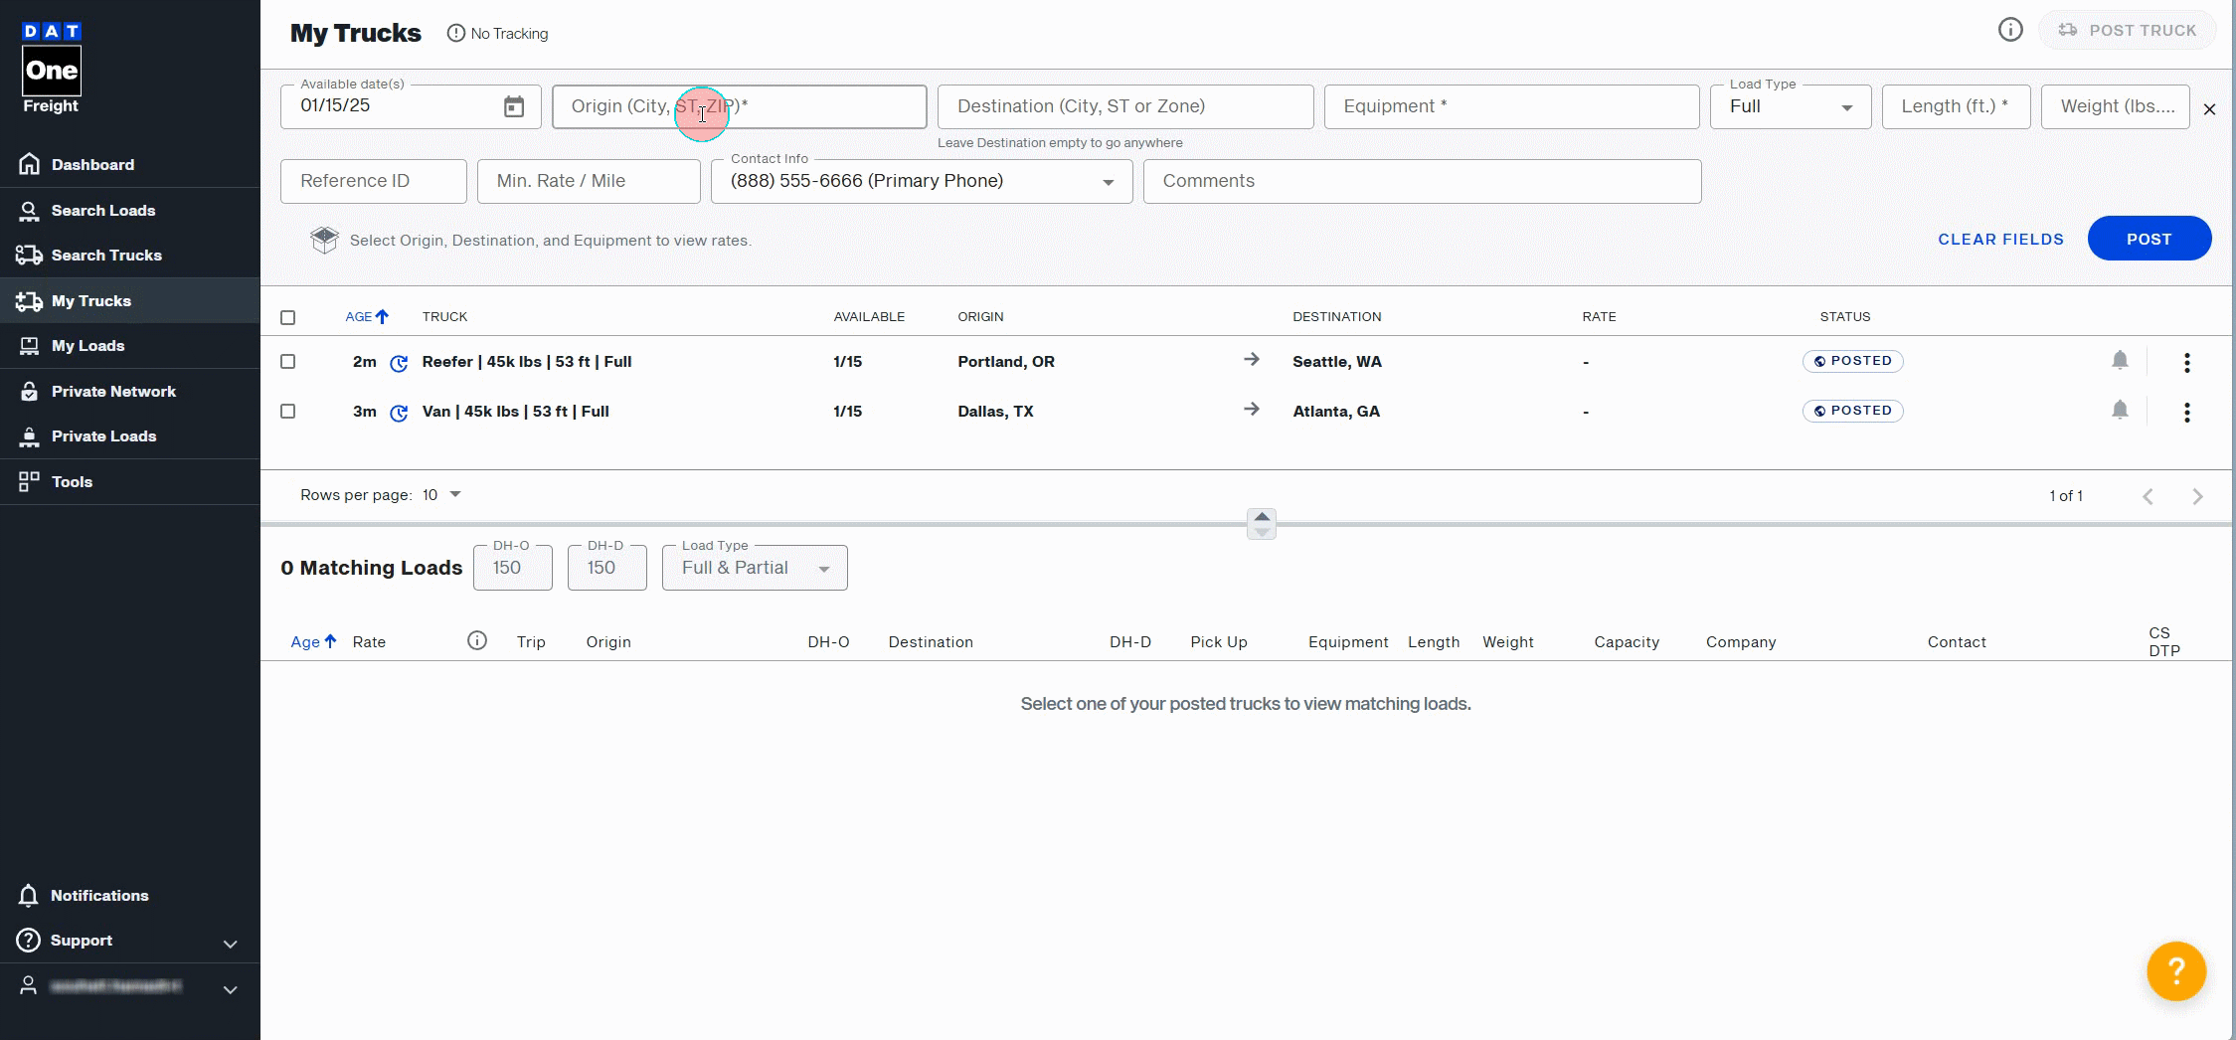The width and height of the screenshot is (2236, 1040).
Task: Expand the Support menu chevron
Action: point(230,944)
